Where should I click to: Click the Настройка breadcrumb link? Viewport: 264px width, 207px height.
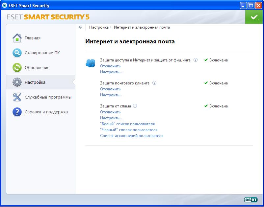point(99,27)
